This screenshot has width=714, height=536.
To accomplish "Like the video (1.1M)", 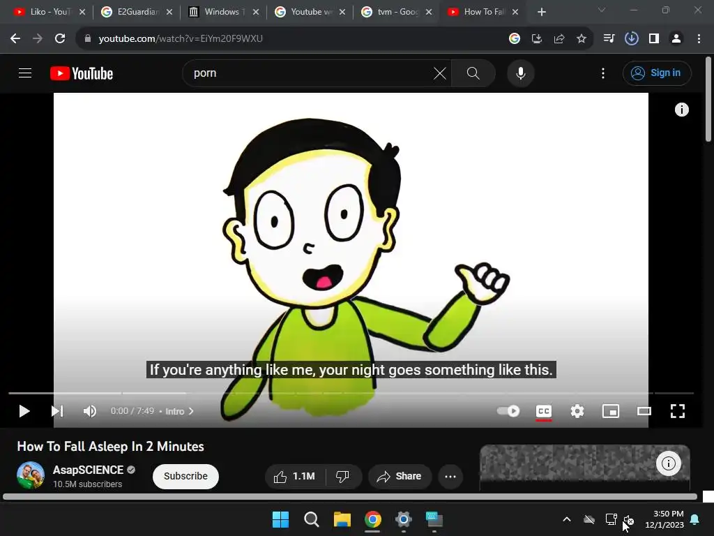I will coord(295,476).
